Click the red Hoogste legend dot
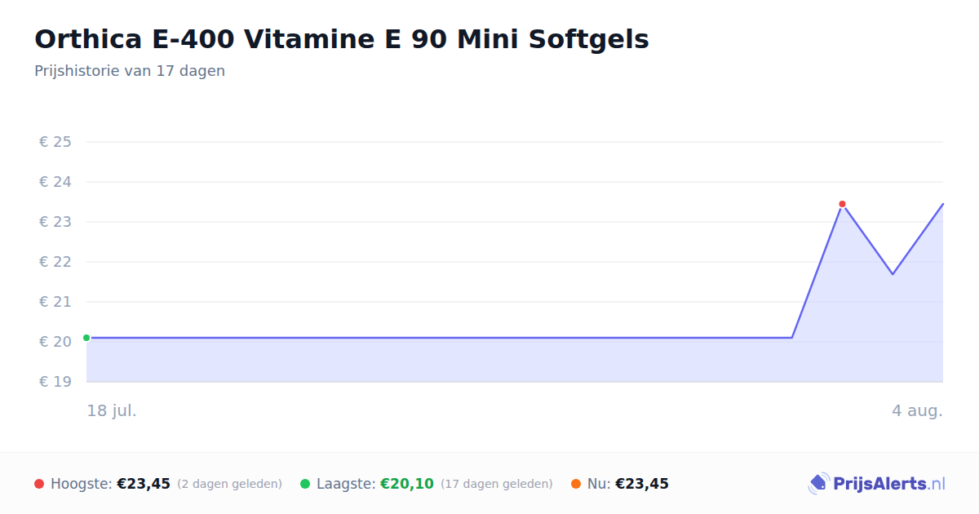The image size is (979, 514). [x=39, y=484]
